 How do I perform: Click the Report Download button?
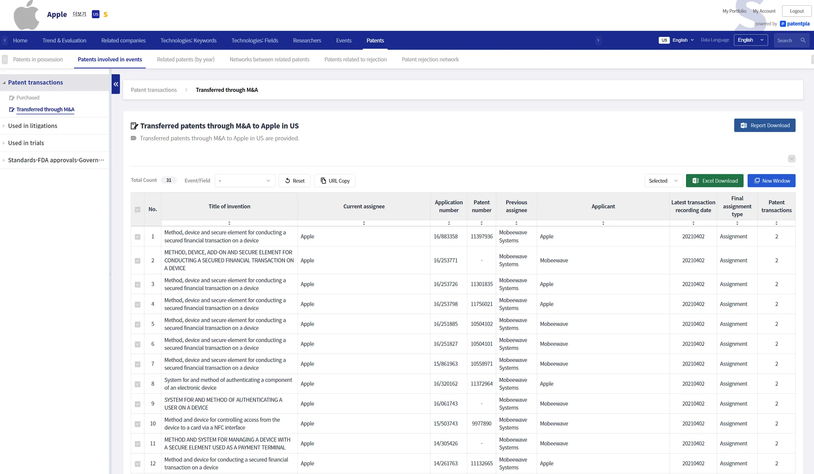(764, 125)
